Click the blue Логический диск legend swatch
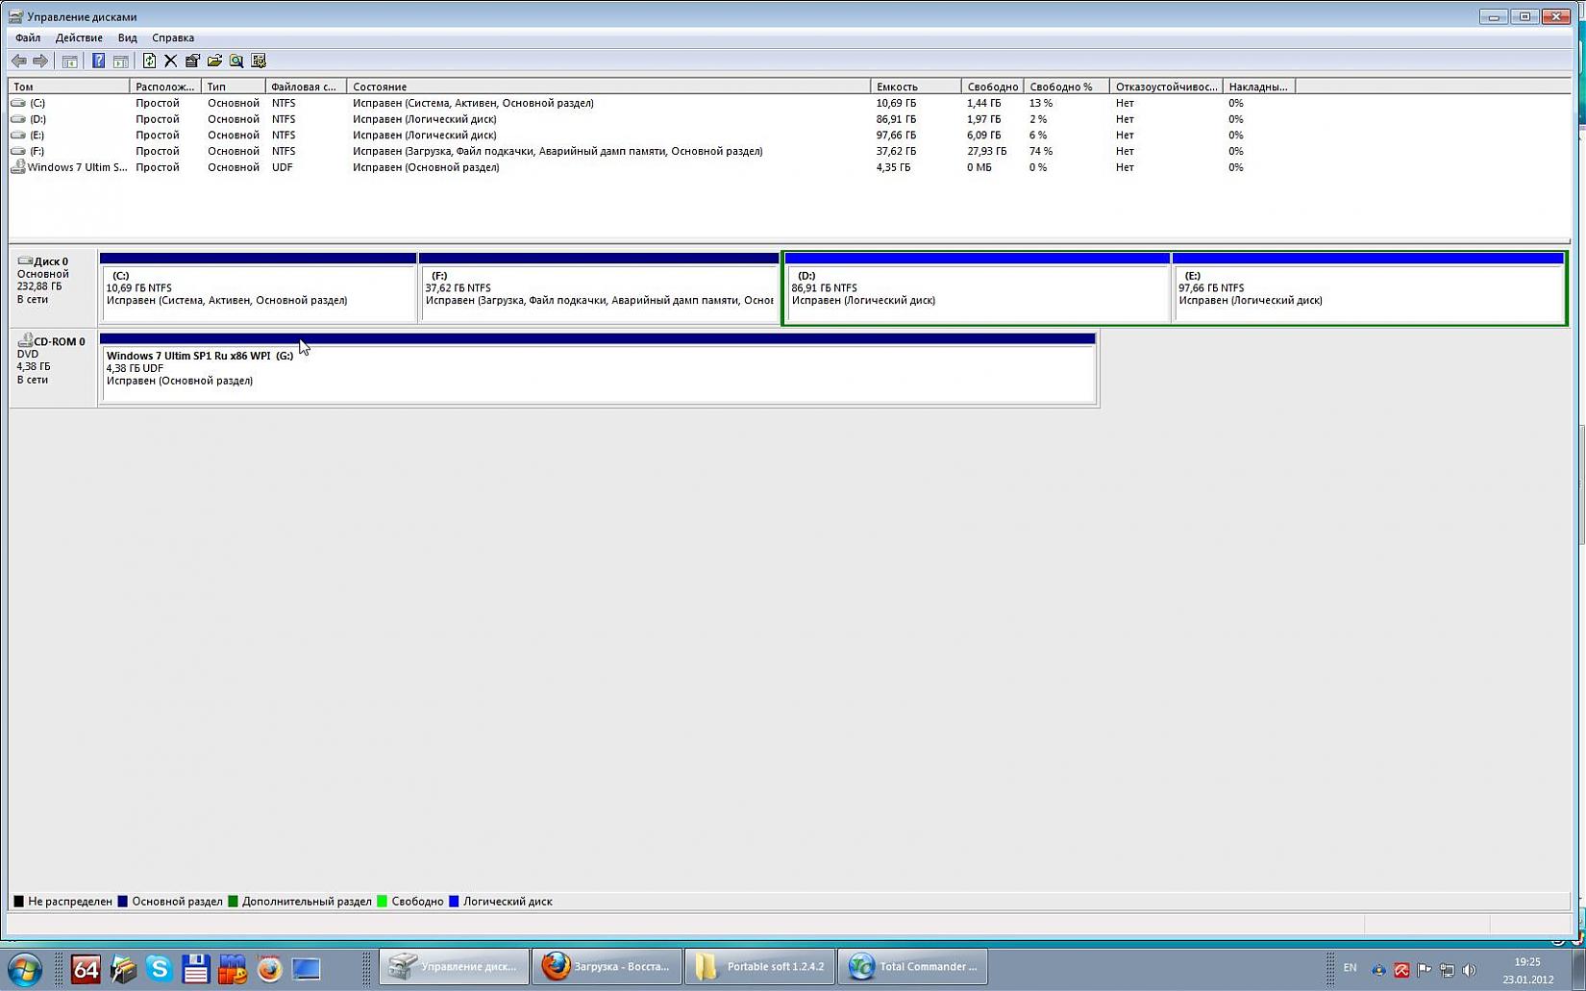This screenshot has width=1586, height=991. click(454, 902)
